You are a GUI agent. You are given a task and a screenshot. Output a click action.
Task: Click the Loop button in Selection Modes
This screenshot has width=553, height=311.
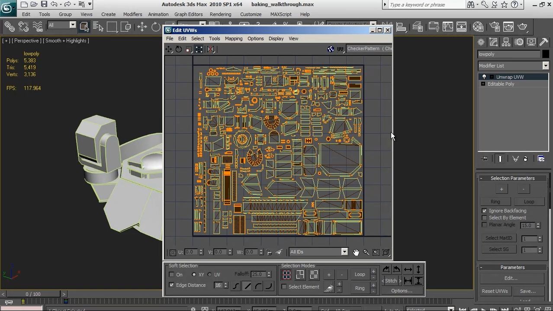360,274
